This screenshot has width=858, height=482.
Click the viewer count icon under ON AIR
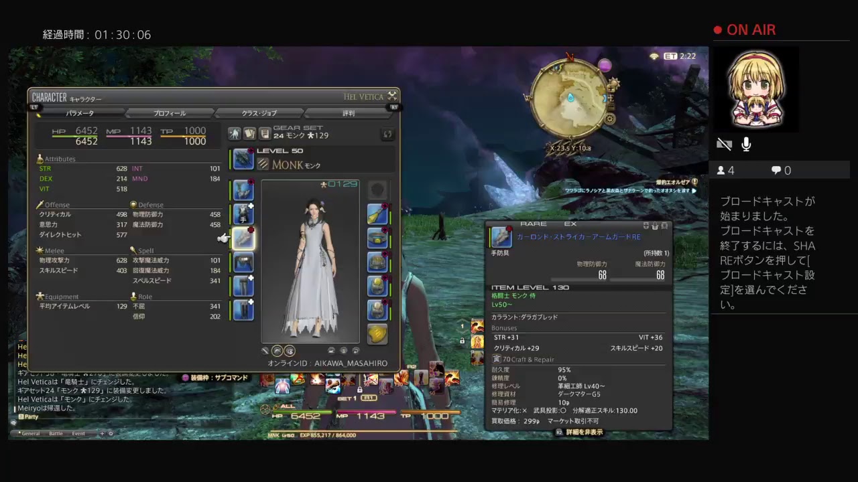pos(721,171)
